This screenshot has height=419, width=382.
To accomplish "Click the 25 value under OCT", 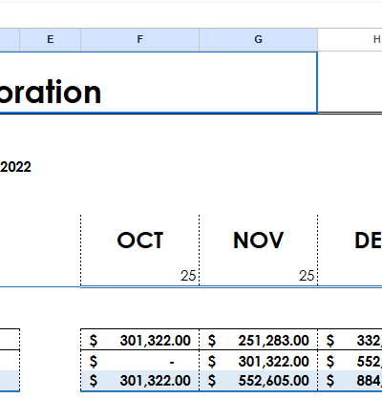I will [188, 276].
